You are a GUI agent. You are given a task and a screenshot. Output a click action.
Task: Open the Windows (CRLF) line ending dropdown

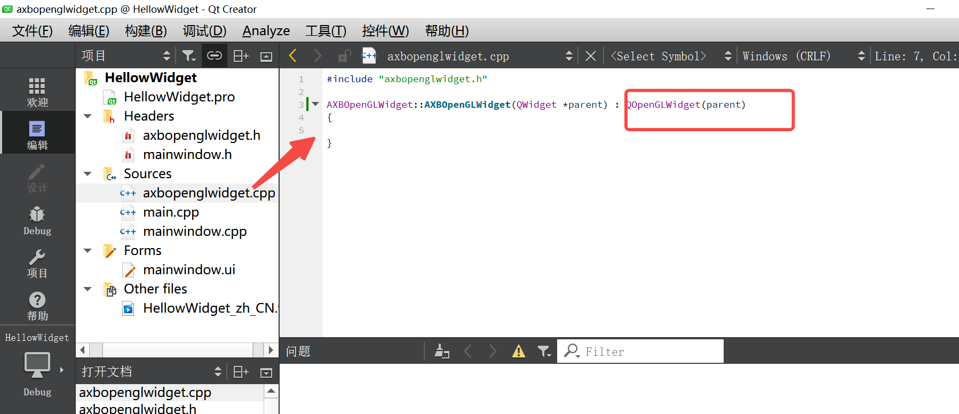click(804, 56)
